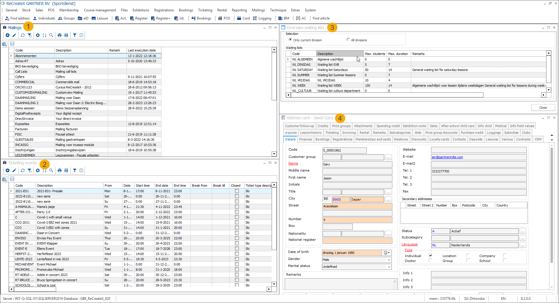Check the Closed box for 2021-E01 Presale
559x303 pixels.
(x=237, y=191)
